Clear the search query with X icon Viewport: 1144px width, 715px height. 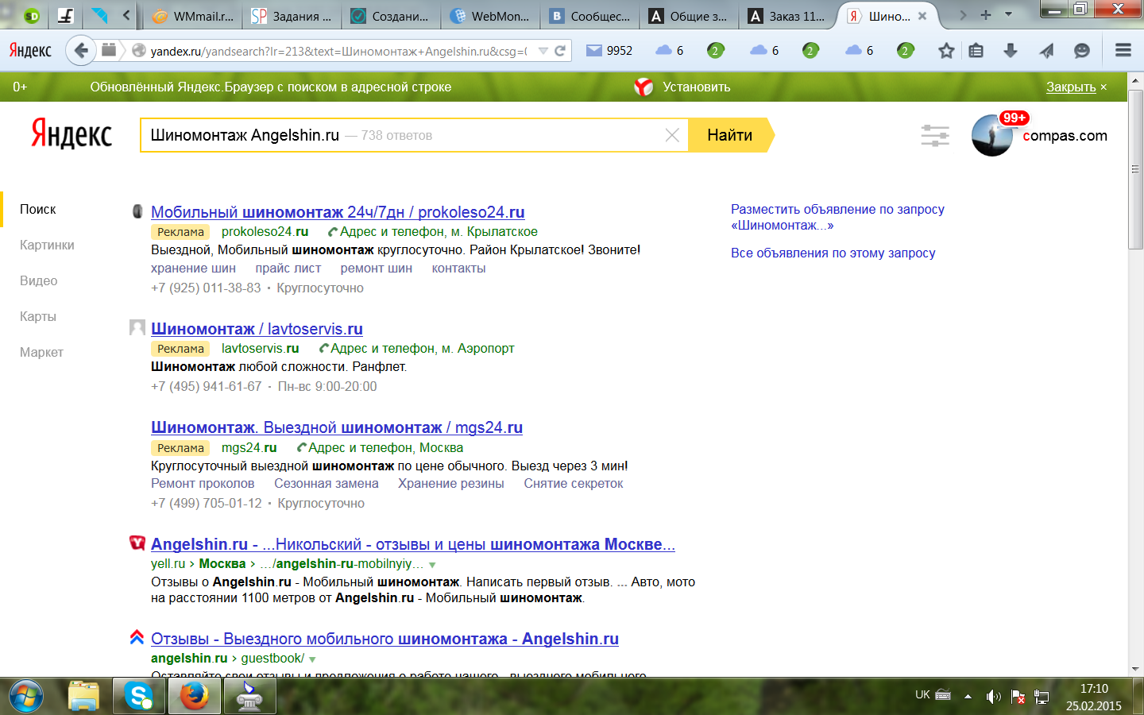(672, 135)
